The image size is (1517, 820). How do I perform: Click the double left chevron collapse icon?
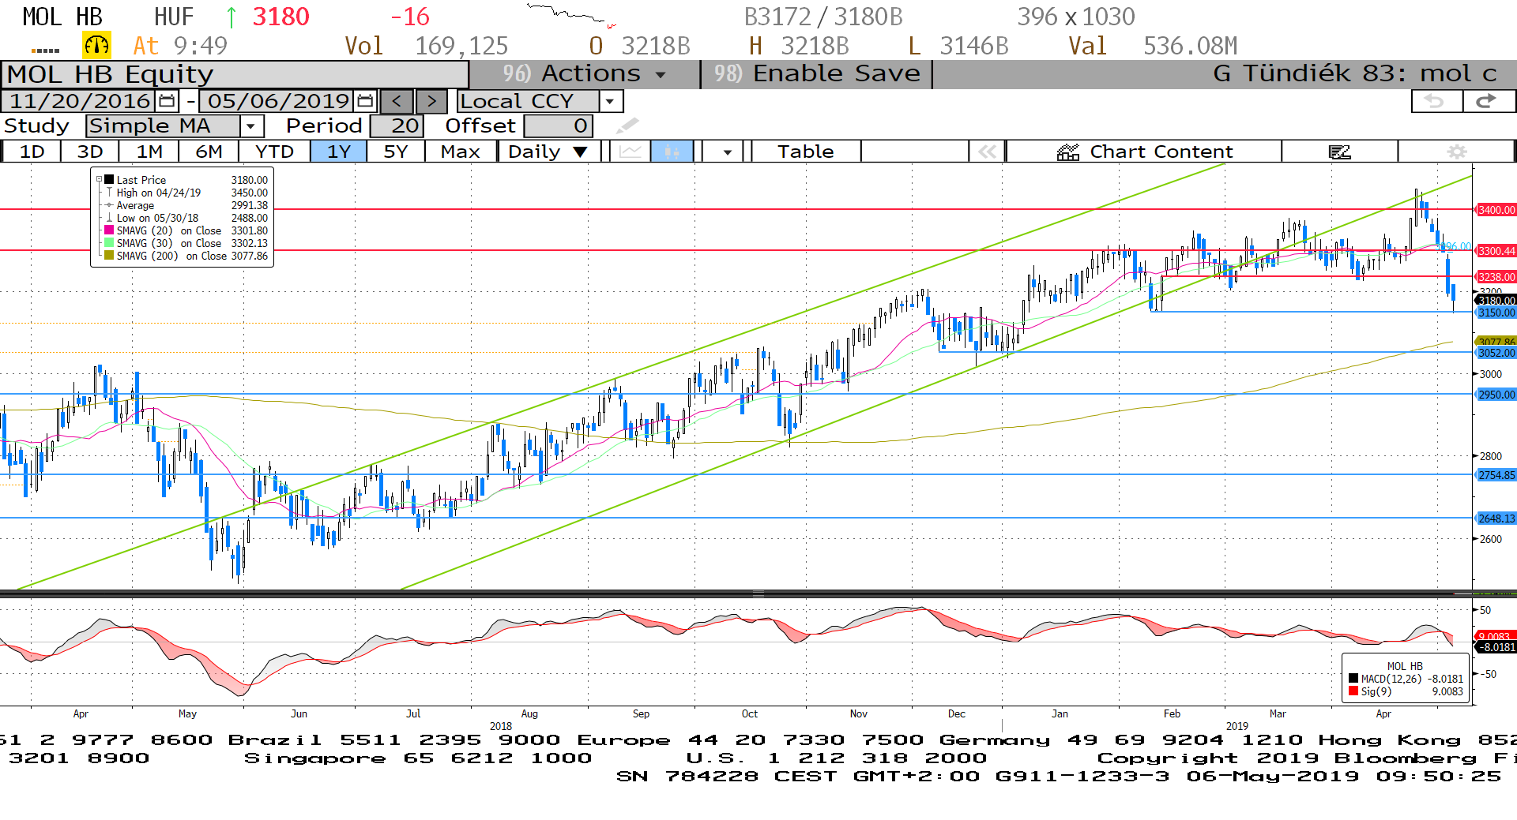[x=988, y=152]
